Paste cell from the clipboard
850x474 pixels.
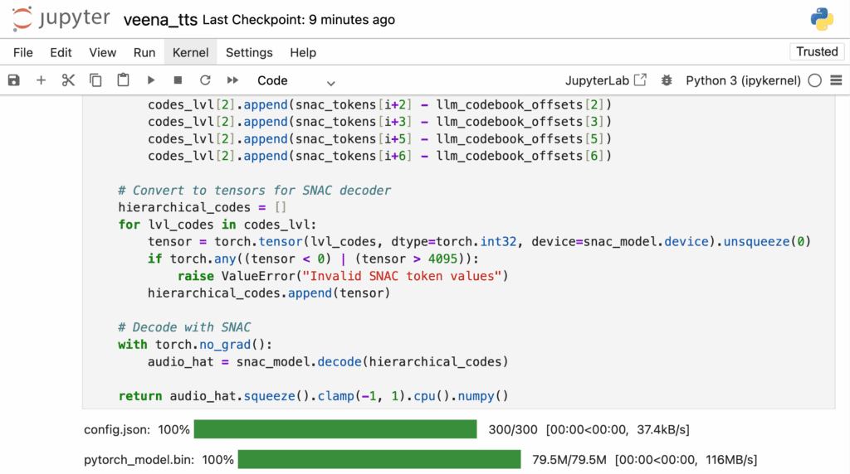123,80
